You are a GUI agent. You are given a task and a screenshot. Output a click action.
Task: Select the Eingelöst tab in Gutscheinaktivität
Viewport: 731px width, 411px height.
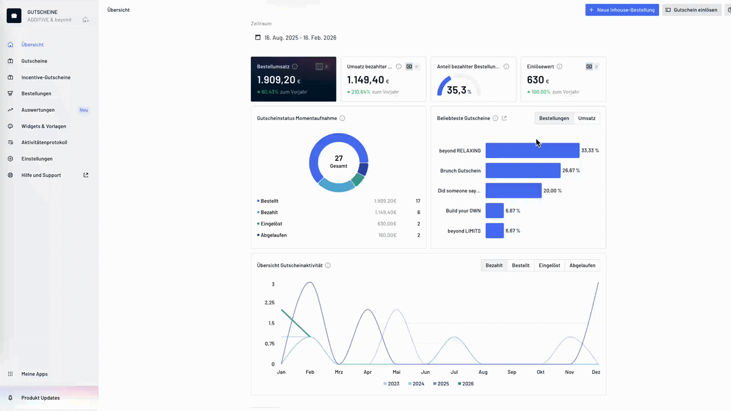pyautogui.click(x=549, y=265)
